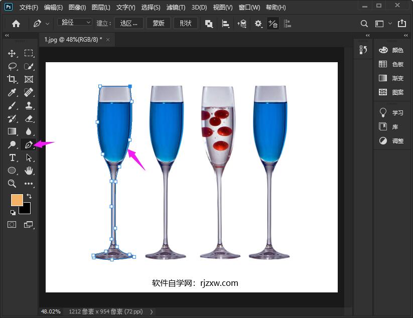
Task: Change the screen mode
Action: (x=29, y=225)
